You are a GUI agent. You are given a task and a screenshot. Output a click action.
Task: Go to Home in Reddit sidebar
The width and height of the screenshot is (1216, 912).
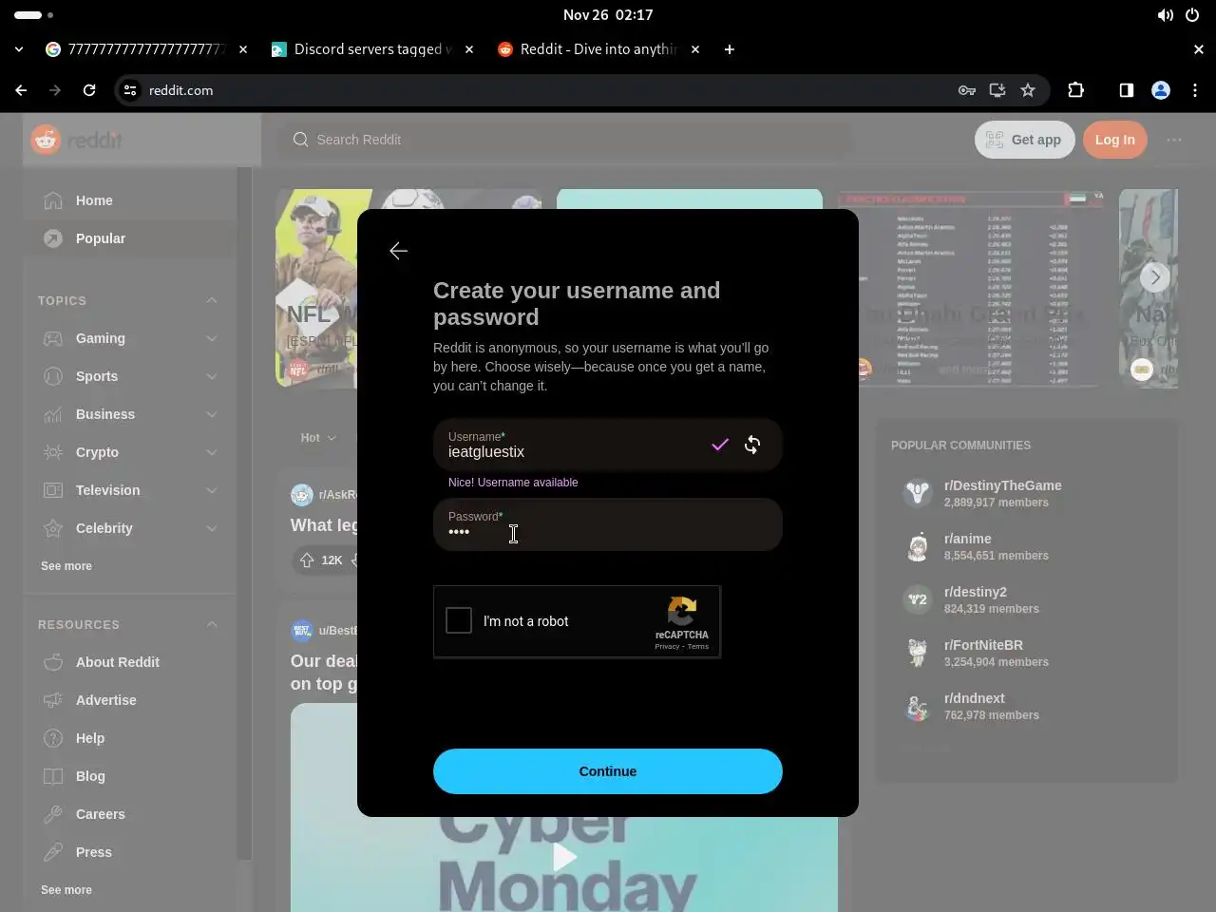tap(129, 200)
